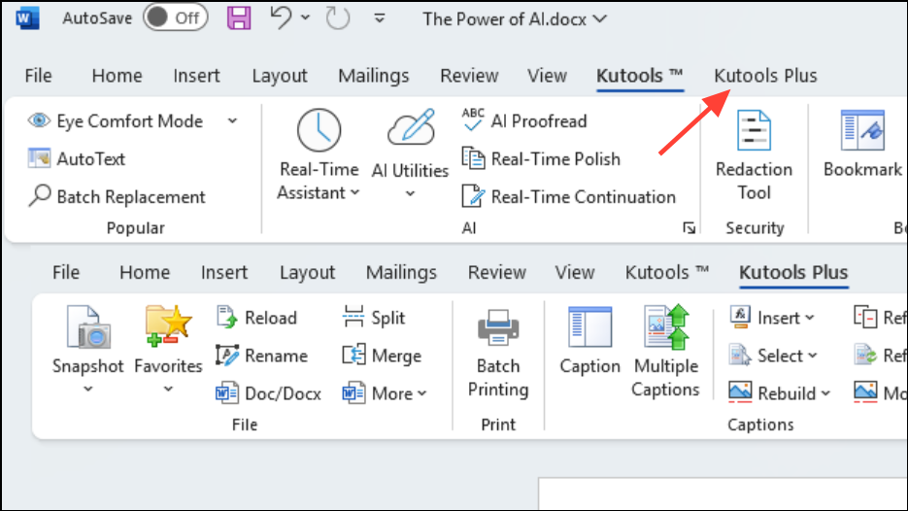The height and width of the screenshot is (511, 908).
Task: Open the Caption pane
Action: (589, 342)
